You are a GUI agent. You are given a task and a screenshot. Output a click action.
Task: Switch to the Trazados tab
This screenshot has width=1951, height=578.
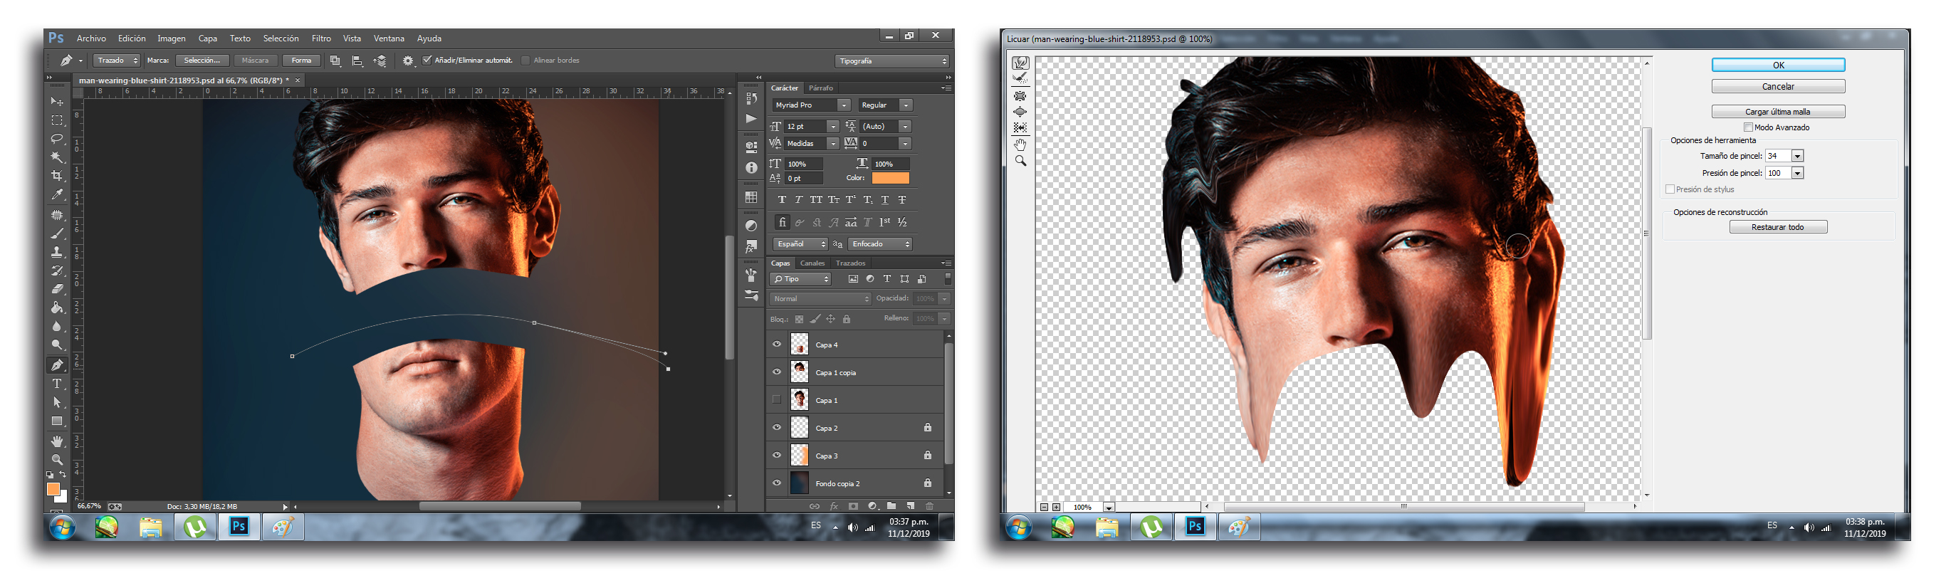click(x=849, y=263)
